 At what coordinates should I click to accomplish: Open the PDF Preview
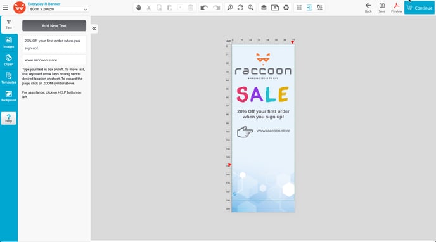point(397,8)
